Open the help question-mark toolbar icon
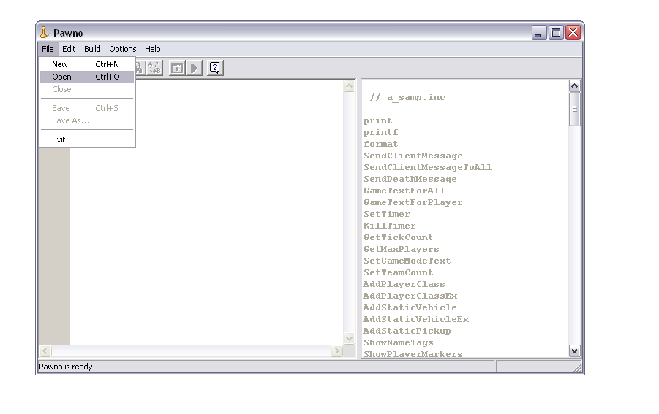659x414 pixels. tap(215, 68)
